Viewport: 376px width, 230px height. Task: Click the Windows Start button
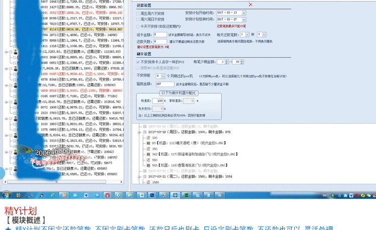[x=7, y=195]
